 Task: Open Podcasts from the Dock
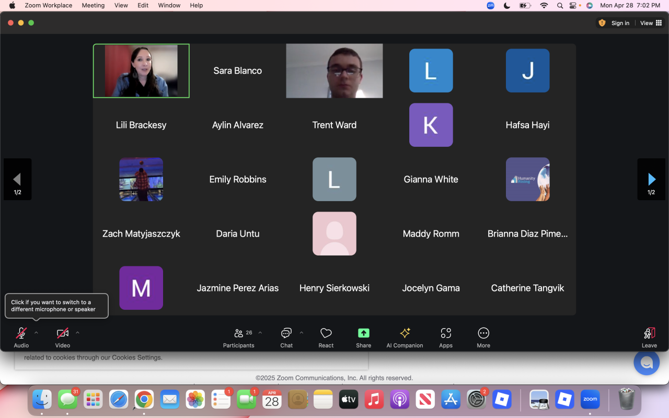pos(400,400)
